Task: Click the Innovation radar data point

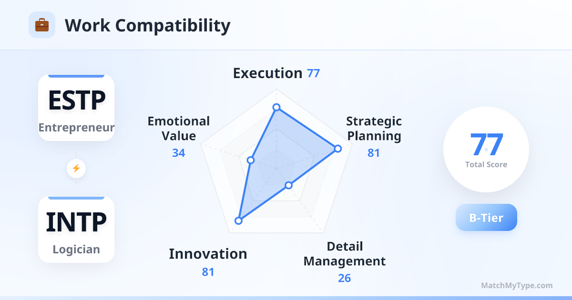Action: click(x=238, y=220)
